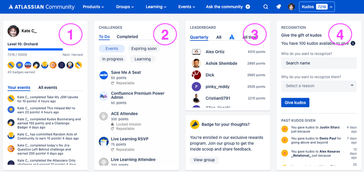Click the Alex Koxaras _Relational_ kudos entry
This screenshot has height=172, width=364.
coord(319,153)
